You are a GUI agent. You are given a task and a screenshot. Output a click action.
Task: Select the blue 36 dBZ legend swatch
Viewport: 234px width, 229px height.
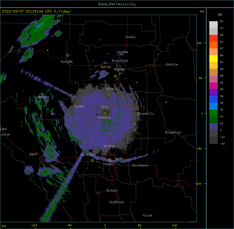(x=213, y=99)
